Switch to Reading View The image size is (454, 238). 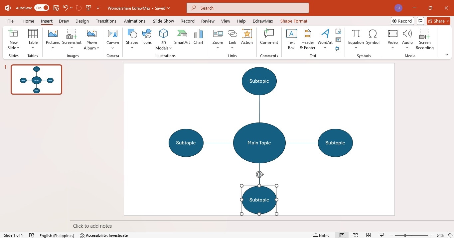[369, 235]
